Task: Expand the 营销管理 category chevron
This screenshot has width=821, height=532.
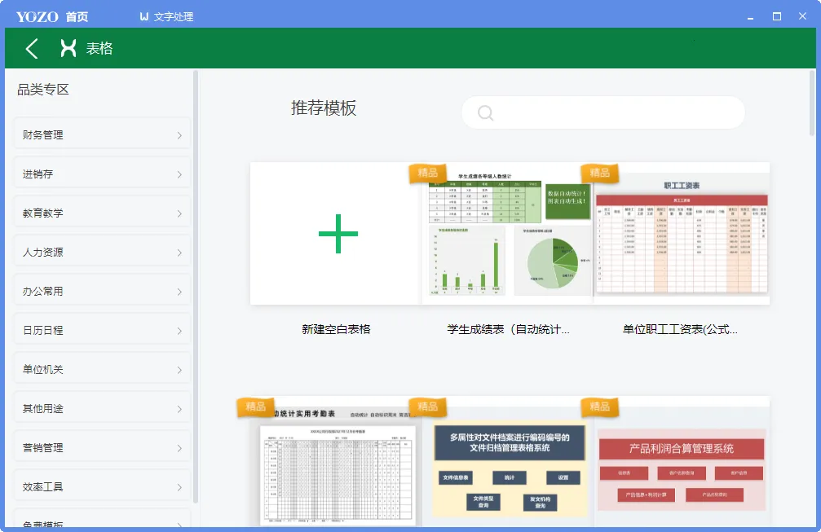Action: click(179, 448)
